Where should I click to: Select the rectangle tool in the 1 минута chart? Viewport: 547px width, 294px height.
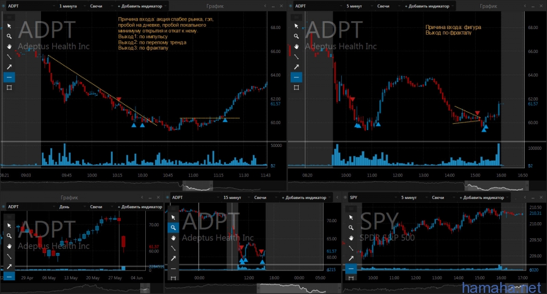pos(9,88)
